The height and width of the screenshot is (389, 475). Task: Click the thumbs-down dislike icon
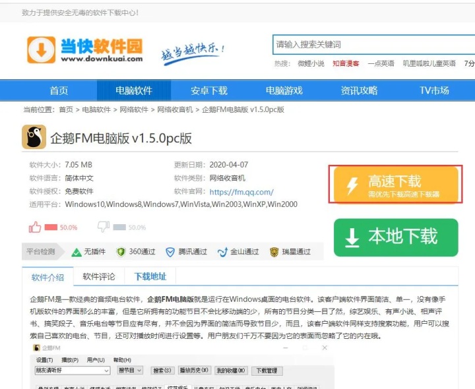click(x=104, y=226)
